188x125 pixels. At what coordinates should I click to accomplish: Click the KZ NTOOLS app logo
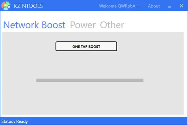[x=6, y=5]
